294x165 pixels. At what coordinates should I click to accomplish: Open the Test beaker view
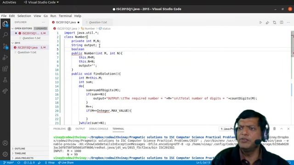click(x=5, y=80)
